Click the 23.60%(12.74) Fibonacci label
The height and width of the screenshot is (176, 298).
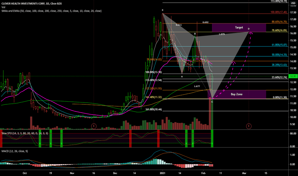click(x=279, y=77)
